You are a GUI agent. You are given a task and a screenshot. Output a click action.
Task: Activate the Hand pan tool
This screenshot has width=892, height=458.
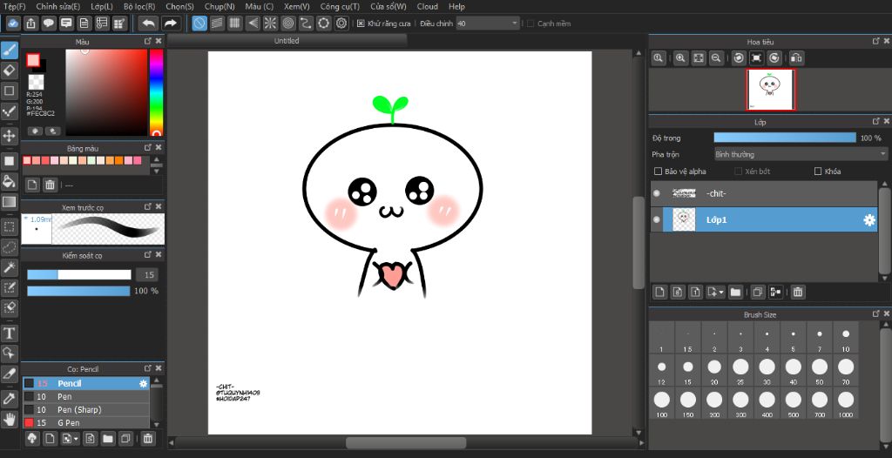(10, 420)
